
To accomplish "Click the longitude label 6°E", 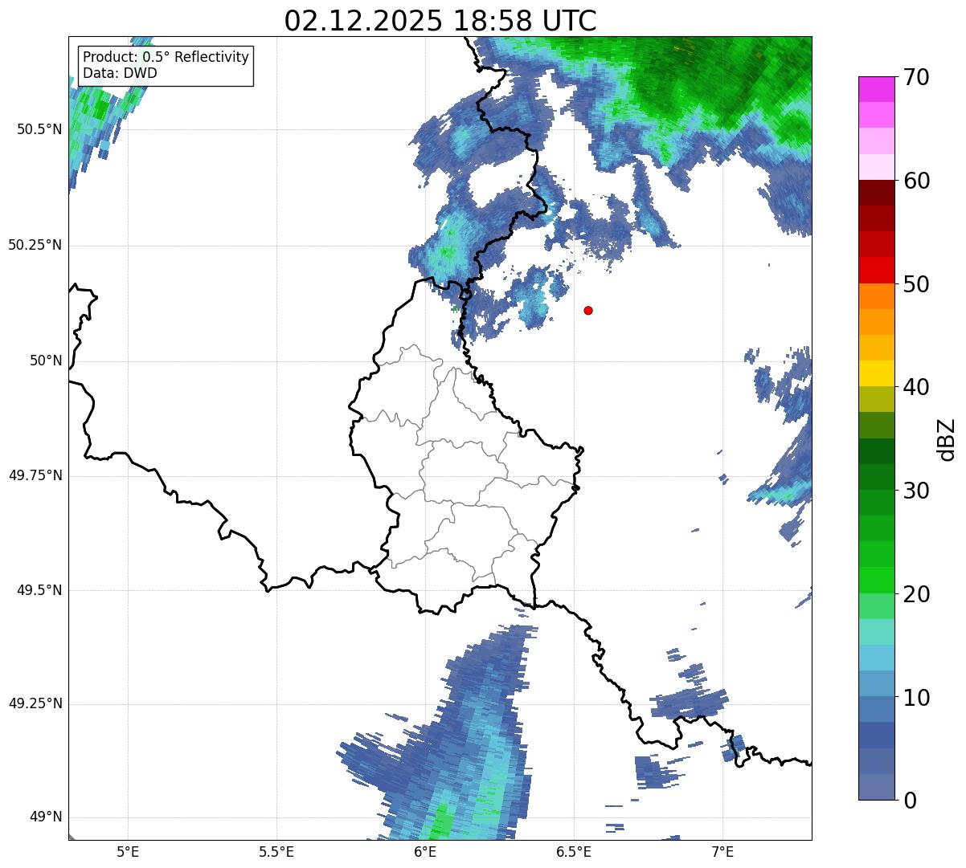I will coord(425,851).
